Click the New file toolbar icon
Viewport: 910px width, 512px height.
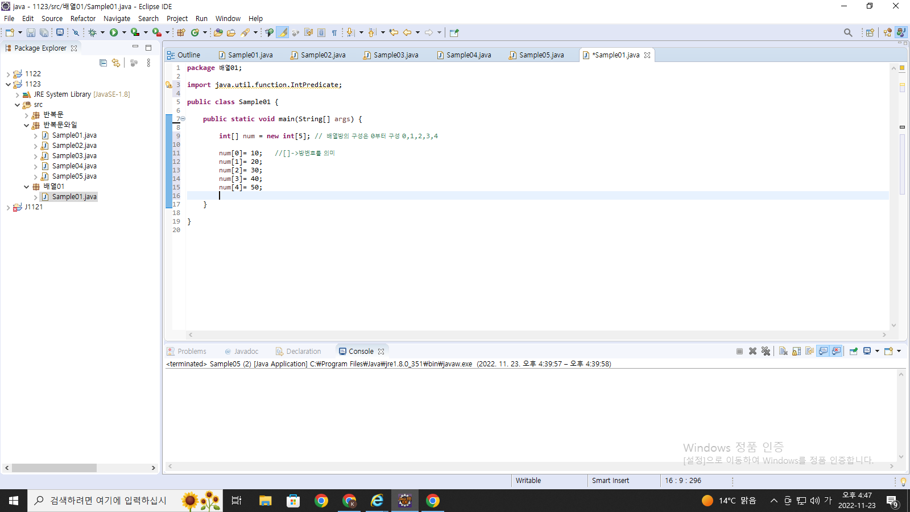pyautogui.click(x=10, y=32)
